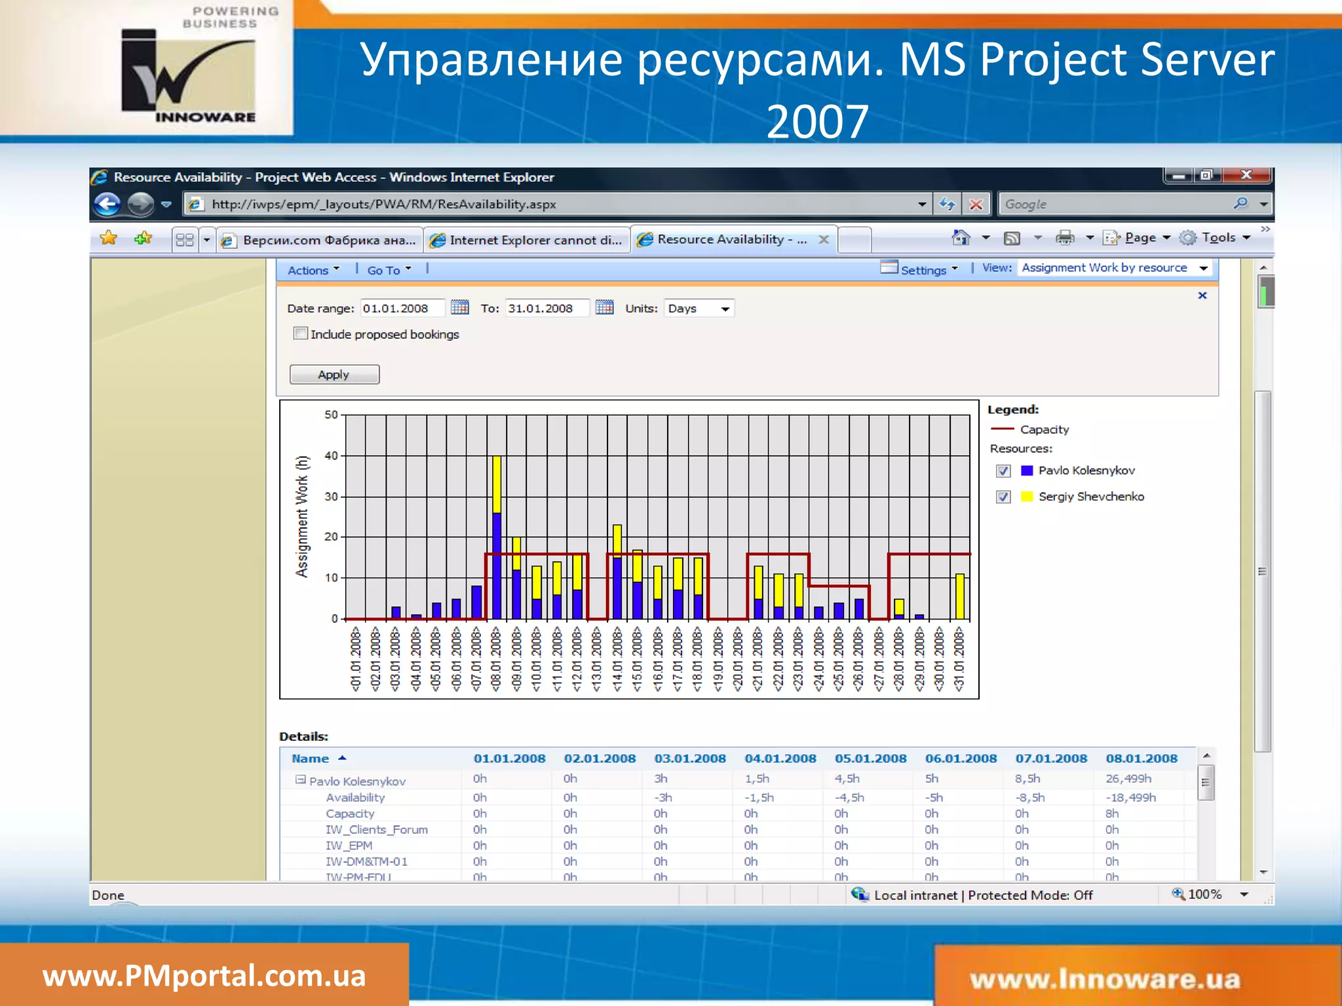The image size is (1342, 1006).
Task: Uncheck the Sergiy Shevchenko resource checkbox
Action: click(x=1003, y=497)
